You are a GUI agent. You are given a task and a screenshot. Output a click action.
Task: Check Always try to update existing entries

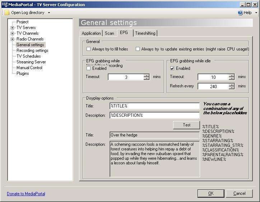[x=138, y=49]
